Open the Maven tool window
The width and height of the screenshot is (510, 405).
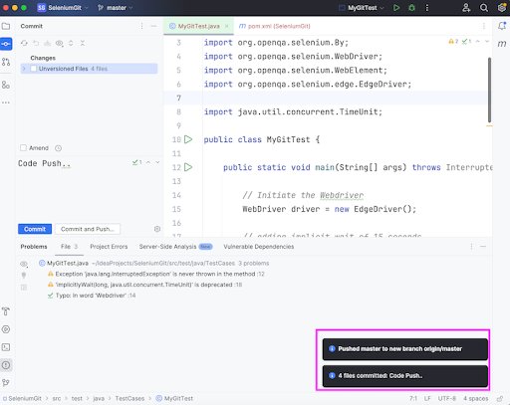click(502, 44)
